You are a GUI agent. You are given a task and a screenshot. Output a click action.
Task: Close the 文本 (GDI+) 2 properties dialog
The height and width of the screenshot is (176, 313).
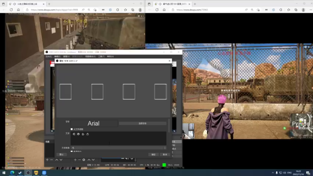click(x=169, y=61)
